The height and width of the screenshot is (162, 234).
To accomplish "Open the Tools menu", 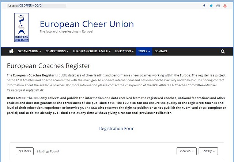I will click(x=144, y=51).
